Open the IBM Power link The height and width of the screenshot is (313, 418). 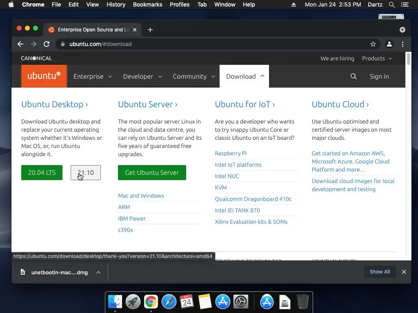click(132, 218)
